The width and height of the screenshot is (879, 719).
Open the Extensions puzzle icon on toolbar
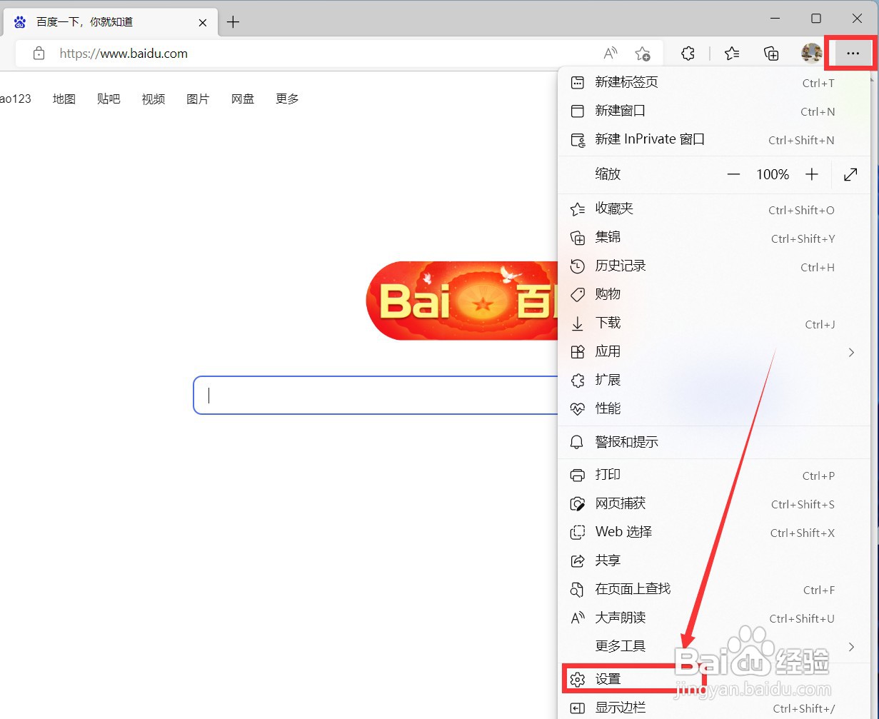pyautogui.click(x=688, y=53)
